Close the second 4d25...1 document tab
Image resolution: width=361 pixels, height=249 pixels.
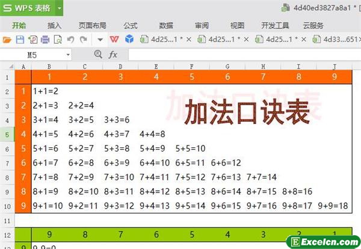pos(246,40)
